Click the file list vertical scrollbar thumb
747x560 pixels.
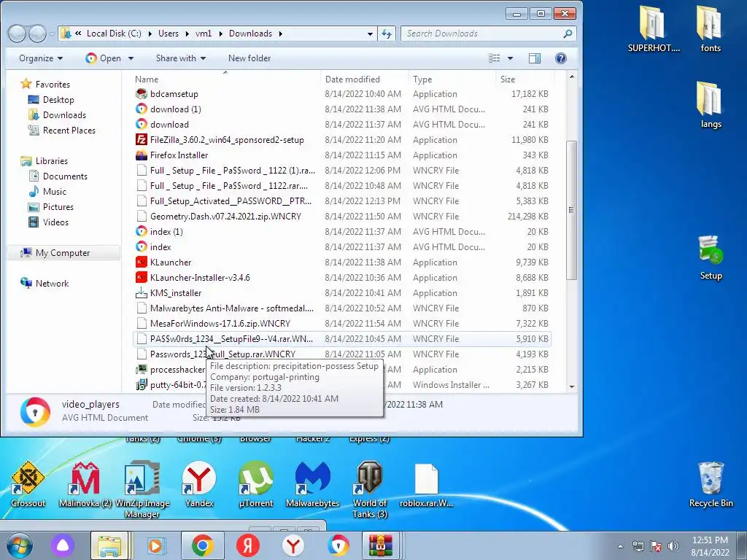[571, 210]
